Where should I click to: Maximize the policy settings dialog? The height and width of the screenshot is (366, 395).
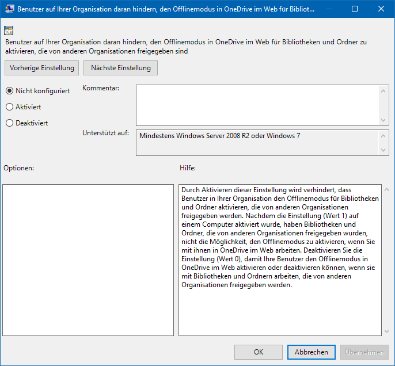[354, 9]
